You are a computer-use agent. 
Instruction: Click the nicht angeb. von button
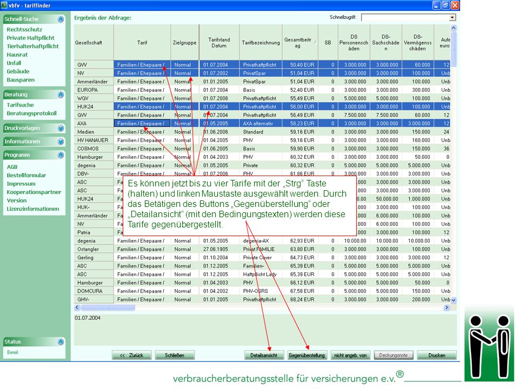pos(350,356)
